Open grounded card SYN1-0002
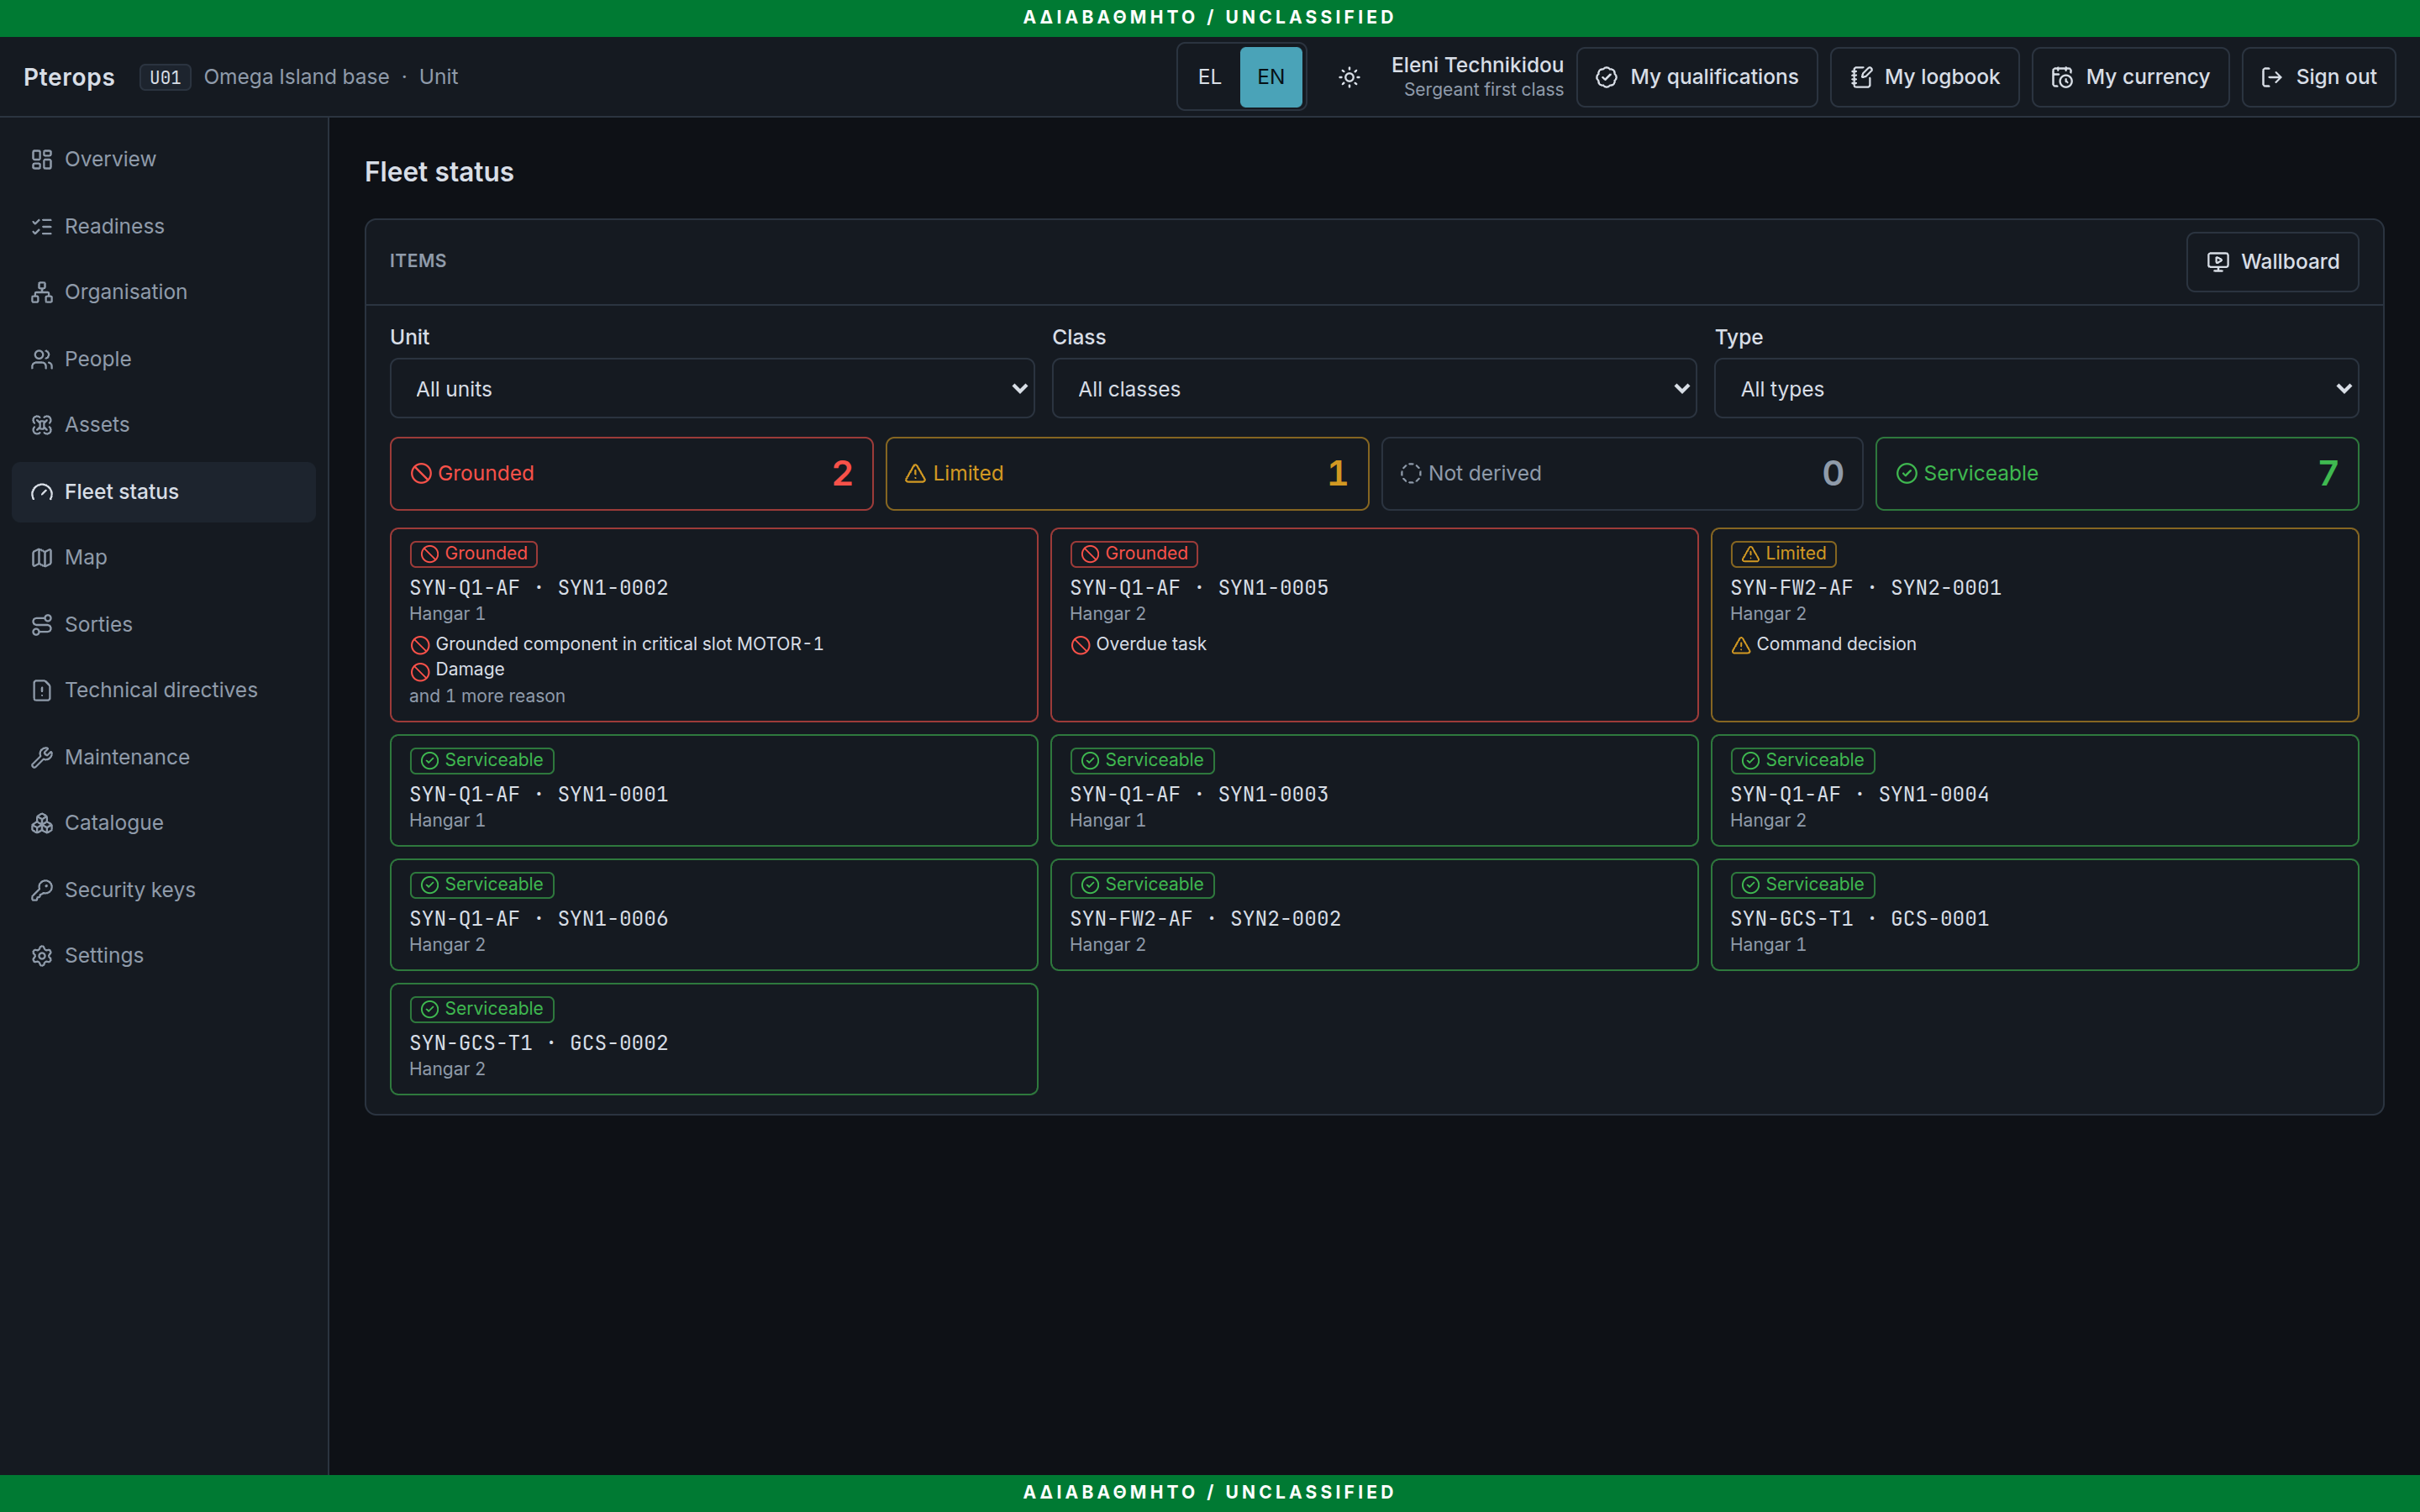Image resolution: width=2420 pixels, height=1512 pixels. tap(714, 625)
